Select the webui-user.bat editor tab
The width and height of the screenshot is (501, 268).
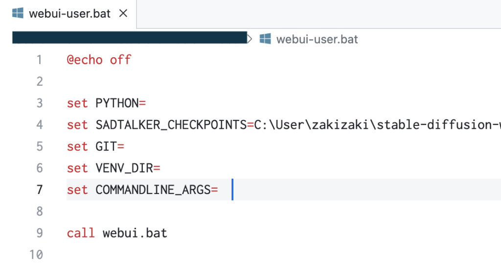point(69,13)
